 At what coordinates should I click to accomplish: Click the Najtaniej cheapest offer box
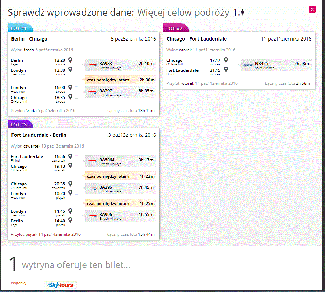coord(44,283)
